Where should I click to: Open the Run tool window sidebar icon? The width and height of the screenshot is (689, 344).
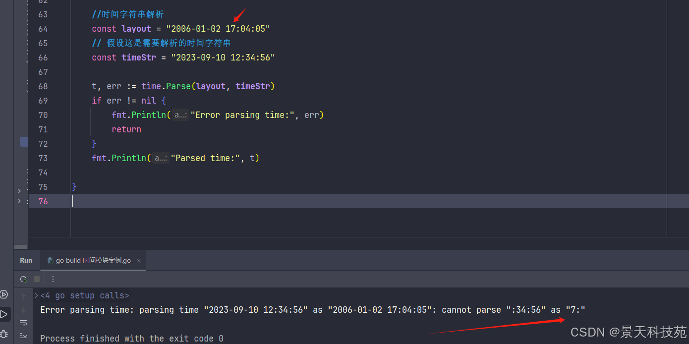click(x=4, y=314)
